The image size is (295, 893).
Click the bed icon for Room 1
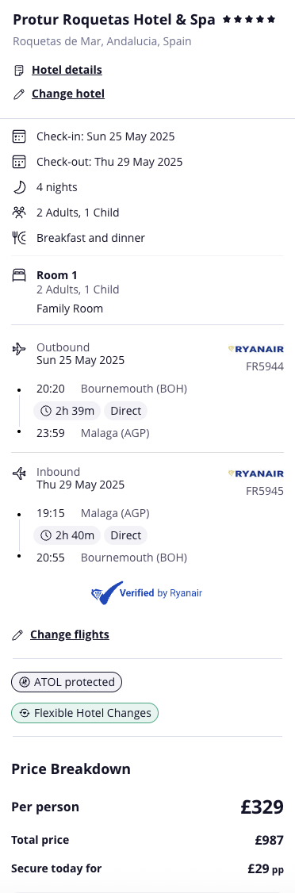coord(19,276)
